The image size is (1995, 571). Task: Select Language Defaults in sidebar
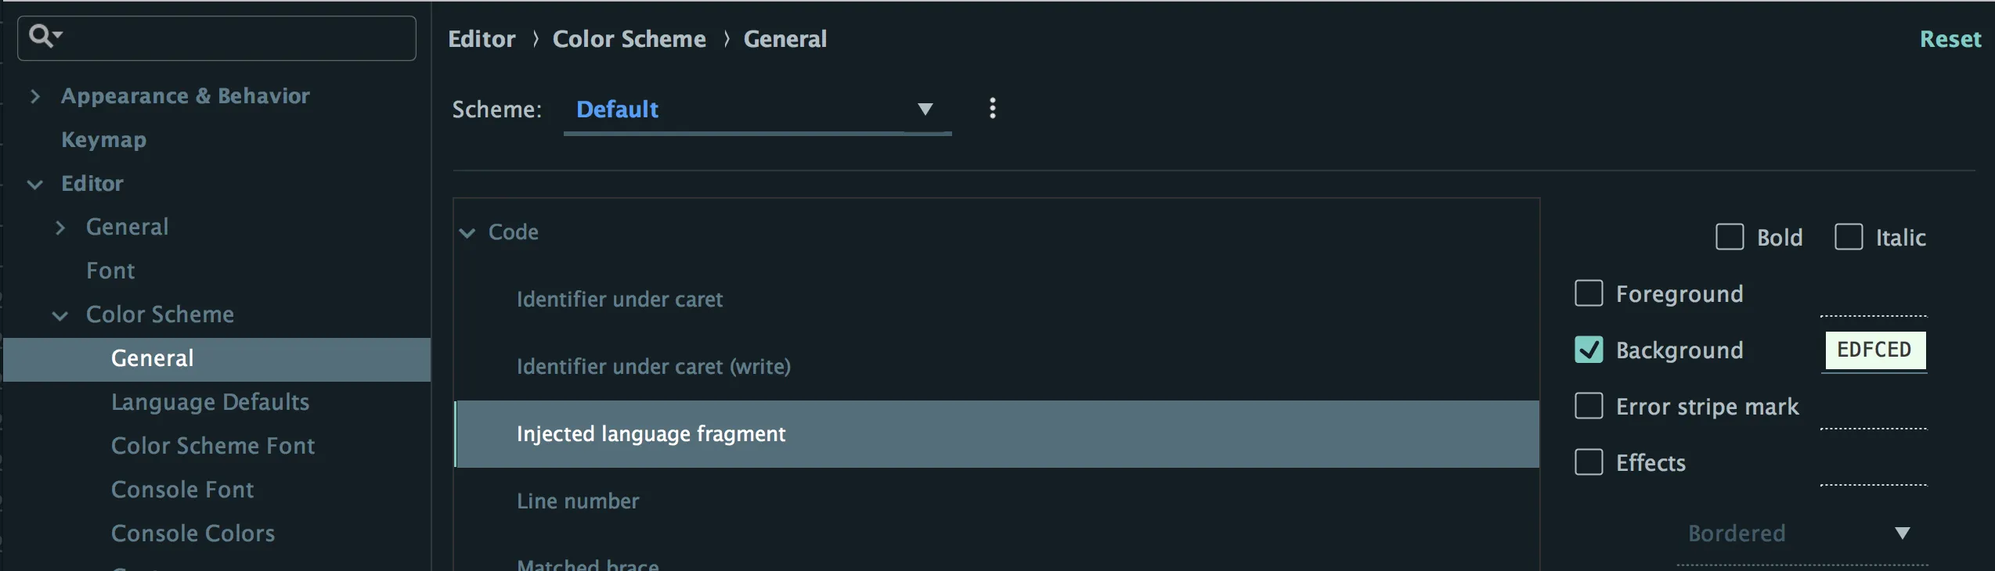[210, 402]
